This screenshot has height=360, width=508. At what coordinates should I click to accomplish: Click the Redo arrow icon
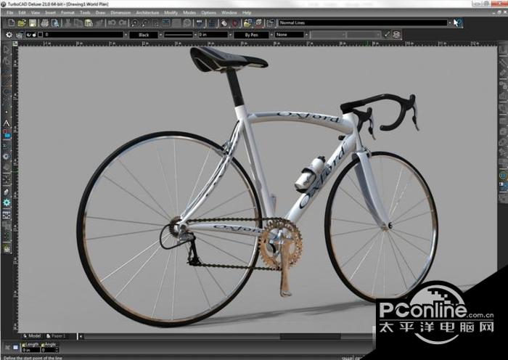123,22
